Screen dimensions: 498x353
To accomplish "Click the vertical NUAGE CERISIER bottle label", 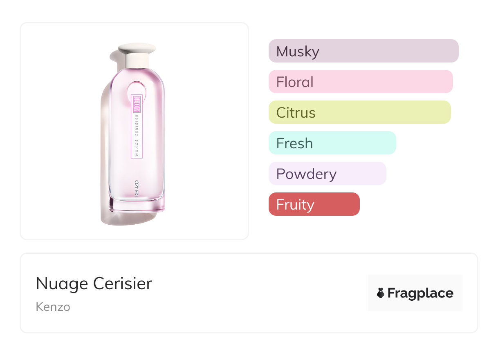I will [137, 135].
